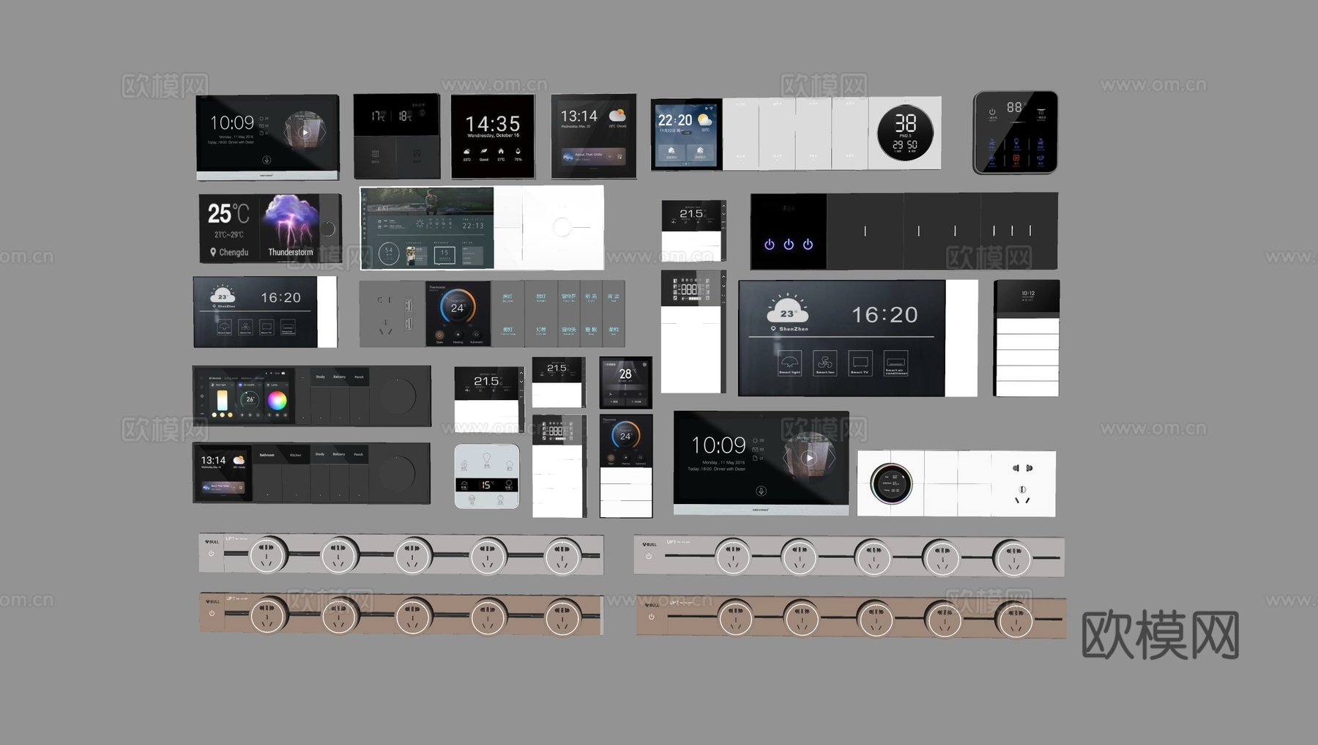Tap the circled microphone icon on the larger 10:09 panel
The width and height of the screenshot is (1318, 745).
point(762,491)
